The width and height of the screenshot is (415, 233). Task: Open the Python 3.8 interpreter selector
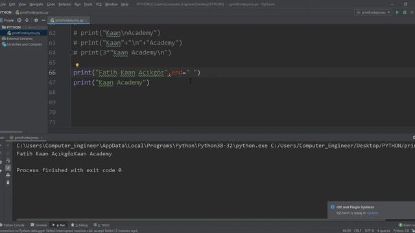click(x=401, y=230)
